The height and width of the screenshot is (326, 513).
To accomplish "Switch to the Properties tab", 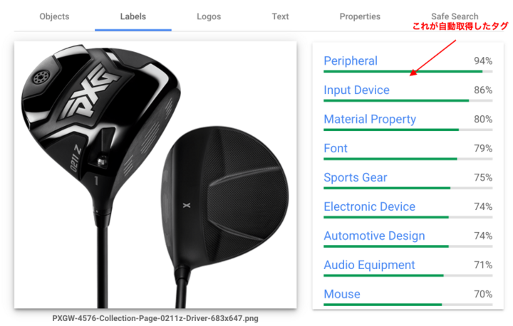I will pyautogui.click(x=360, y=16).
